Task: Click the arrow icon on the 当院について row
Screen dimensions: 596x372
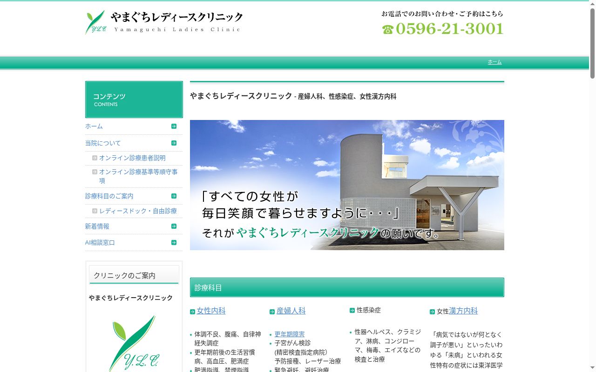Action: (174, 143)
